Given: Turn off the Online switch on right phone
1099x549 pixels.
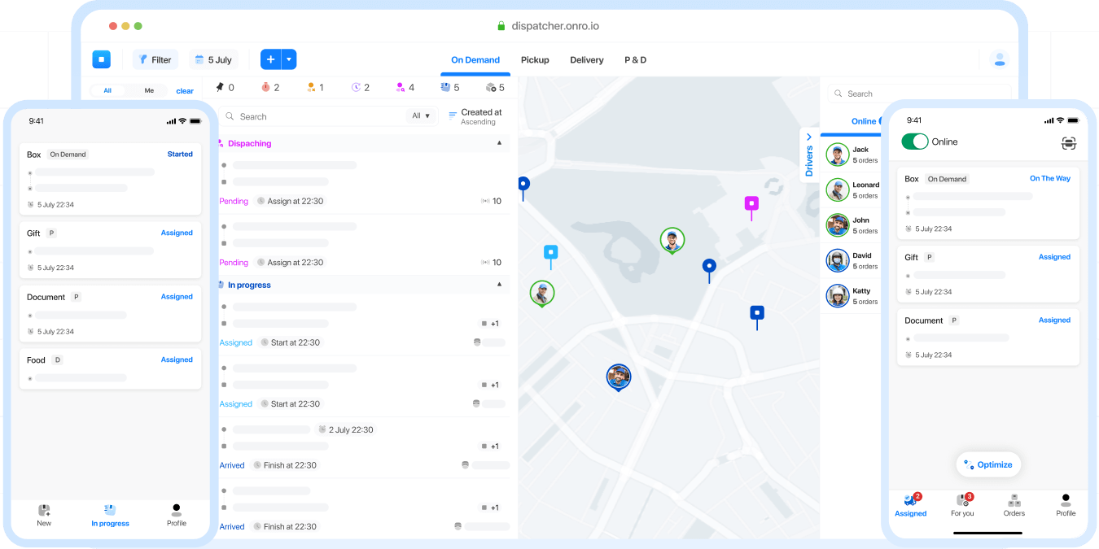Looking at the screenshot, I should pyautogui.click(x=915, y=142).
